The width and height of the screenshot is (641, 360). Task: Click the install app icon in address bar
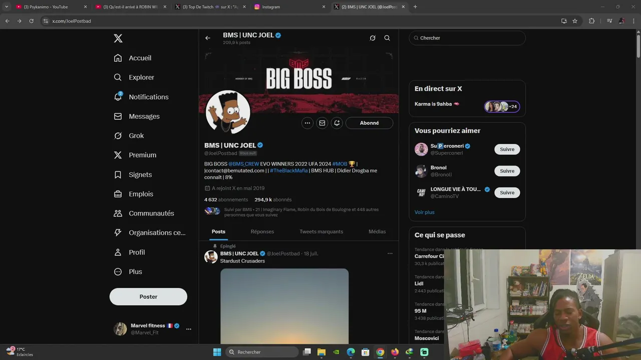pyautogui.click(x=564, y=21)
